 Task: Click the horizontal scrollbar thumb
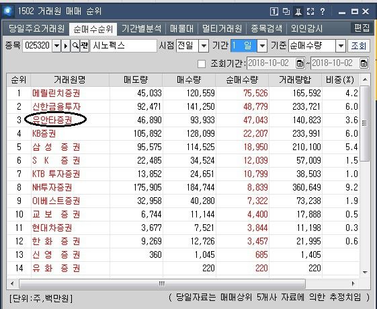tap(162, 284)
